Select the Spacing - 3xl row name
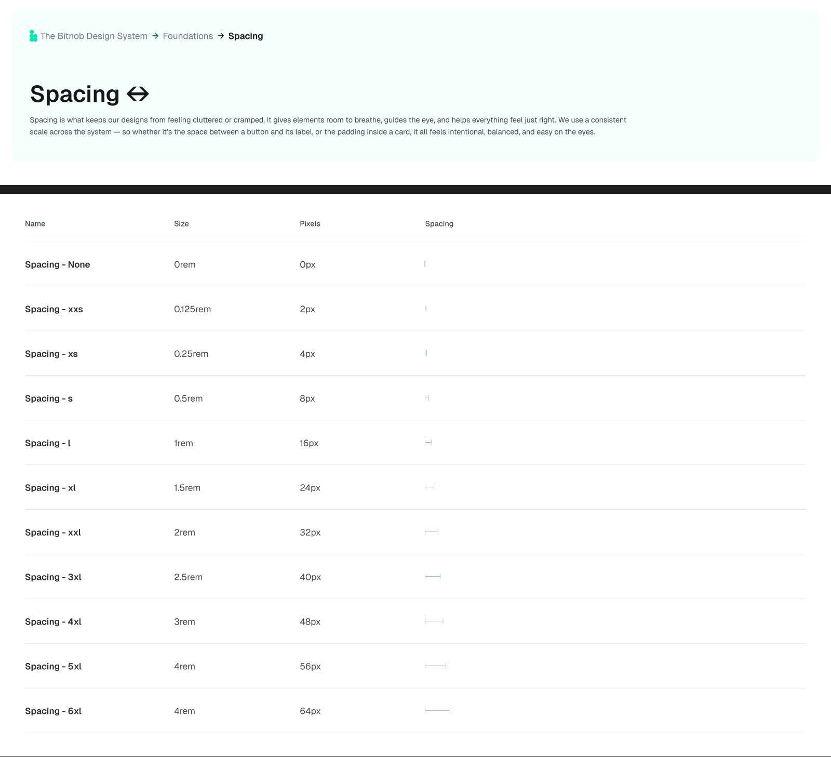This screenshot has height=757, width=831. tap(53, 577)
